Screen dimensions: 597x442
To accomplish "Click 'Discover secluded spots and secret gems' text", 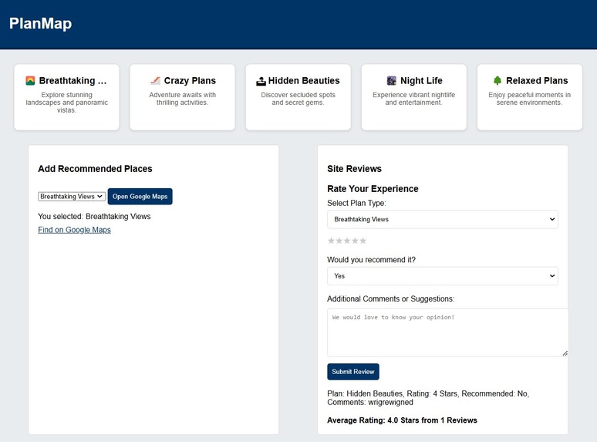I will tap(298, 99).
